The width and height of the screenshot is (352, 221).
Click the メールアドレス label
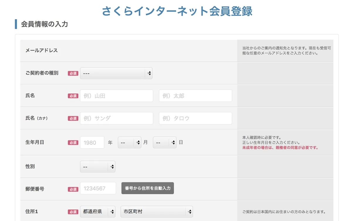41,50
